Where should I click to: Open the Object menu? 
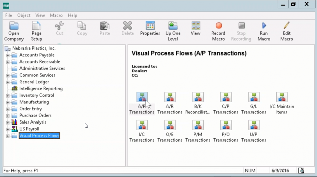point(24,15)
